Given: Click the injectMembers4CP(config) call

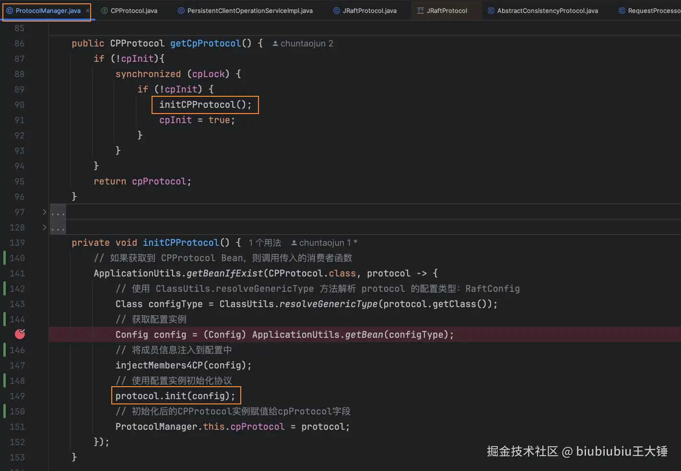Looking at the screenshot, I should point(184,365).
